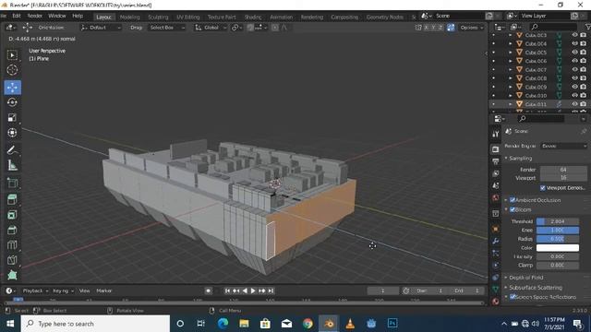Select the Measure tool
Screen dimensions: 591x332
12,165
